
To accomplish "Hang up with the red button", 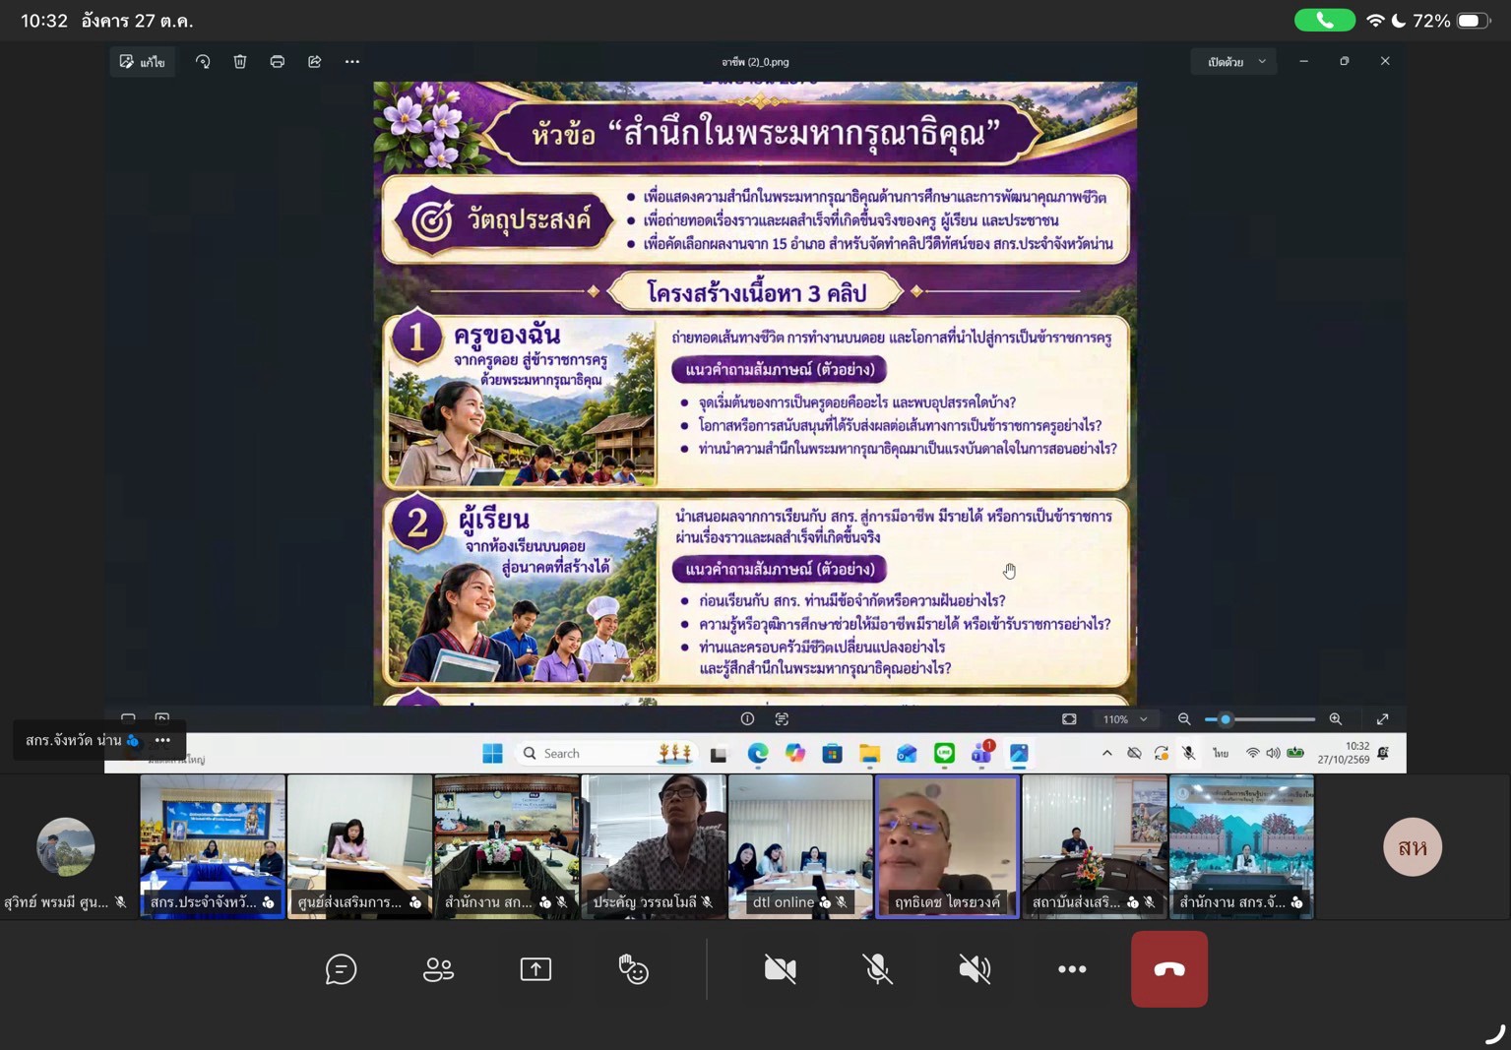I will 1169,969.
